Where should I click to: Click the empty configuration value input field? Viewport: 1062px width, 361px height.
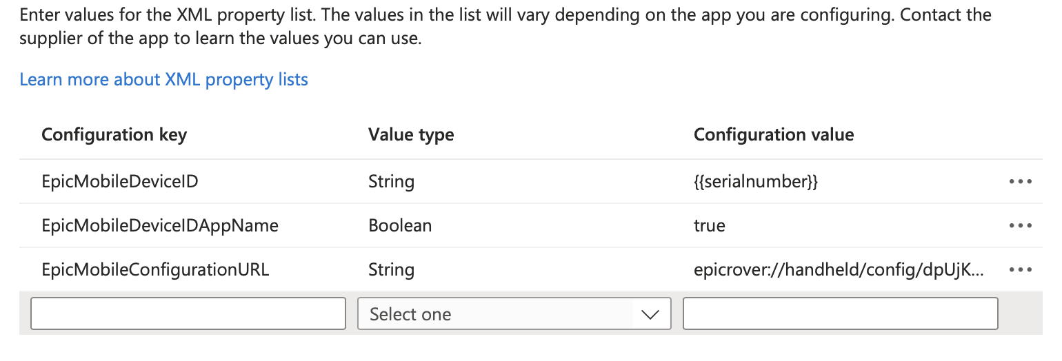(840, 314)
